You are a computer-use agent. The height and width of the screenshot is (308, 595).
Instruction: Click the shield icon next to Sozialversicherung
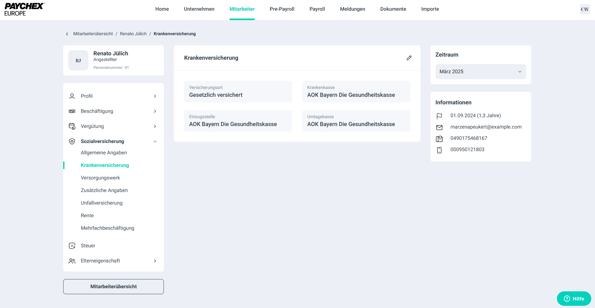tap(72, 141)
